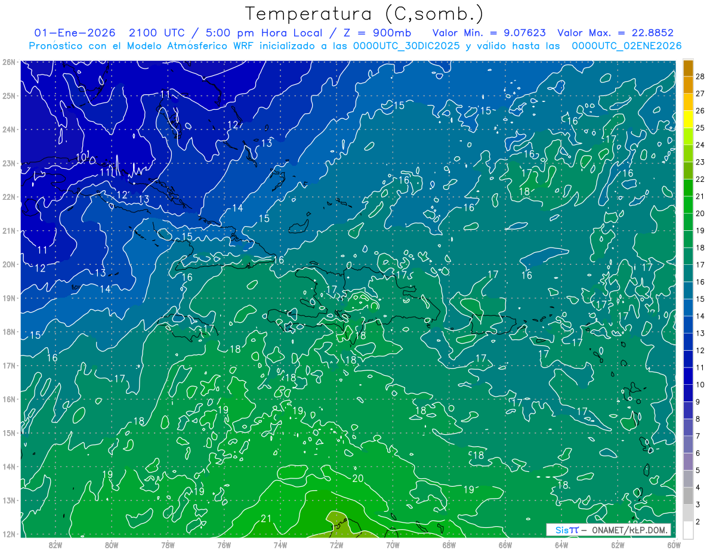Click the 20N latitude axis label

point(9,264)
